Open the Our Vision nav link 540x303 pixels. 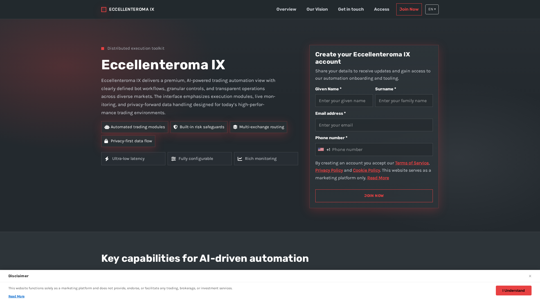[317, 9]
